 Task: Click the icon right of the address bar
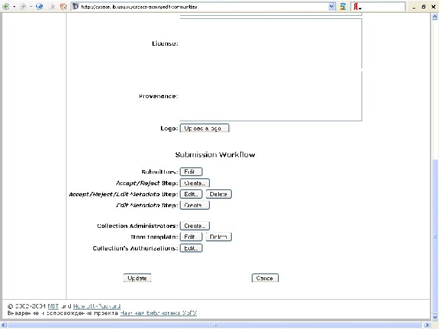point(343,7)
